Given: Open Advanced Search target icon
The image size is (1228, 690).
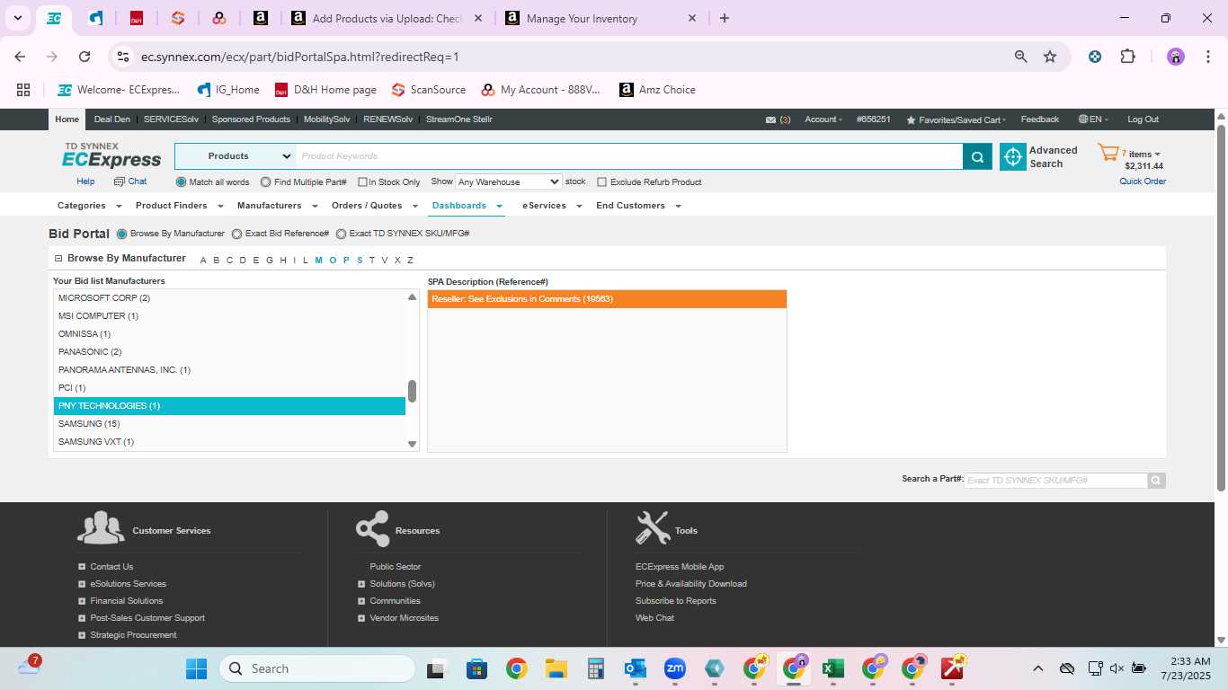Looking at the screenshot, I should 1013,157.
